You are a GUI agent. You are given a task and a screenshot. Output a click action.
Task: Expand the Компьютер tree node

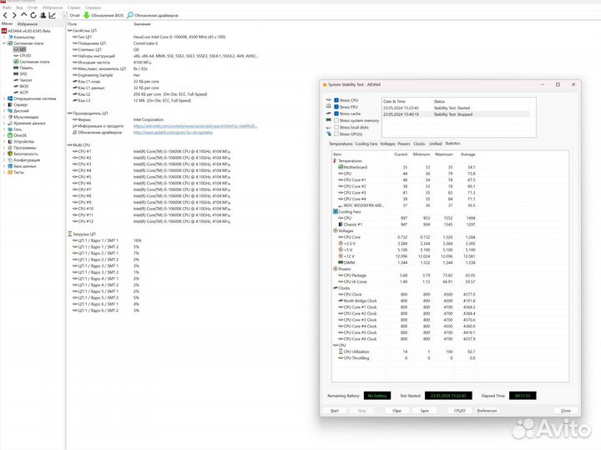(3, 37)
